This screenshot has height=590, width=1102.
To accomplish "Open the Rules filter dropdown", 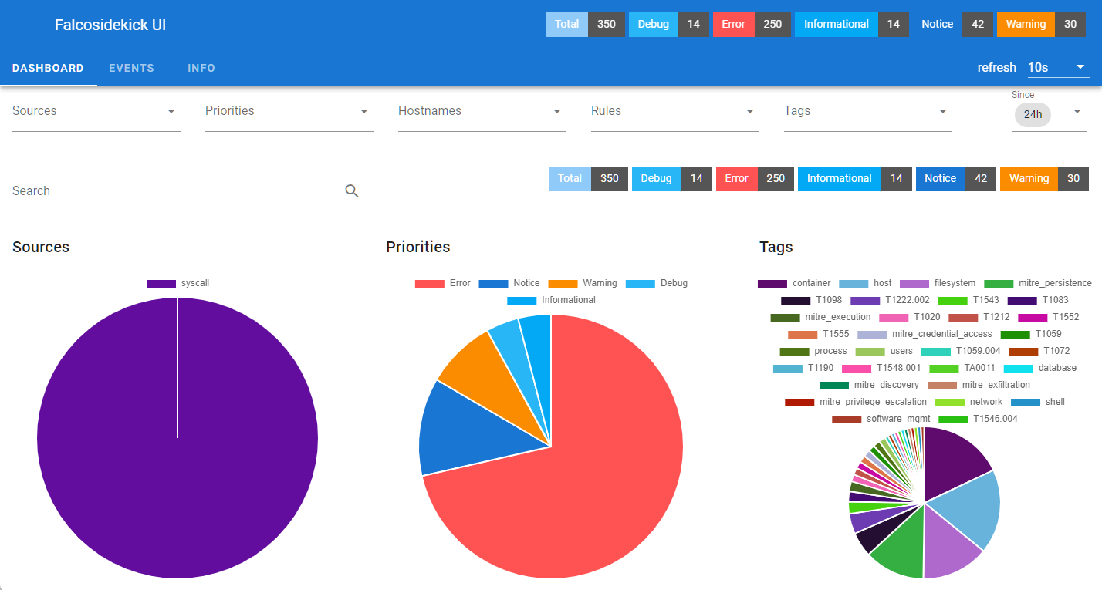I will pos(675,111).
